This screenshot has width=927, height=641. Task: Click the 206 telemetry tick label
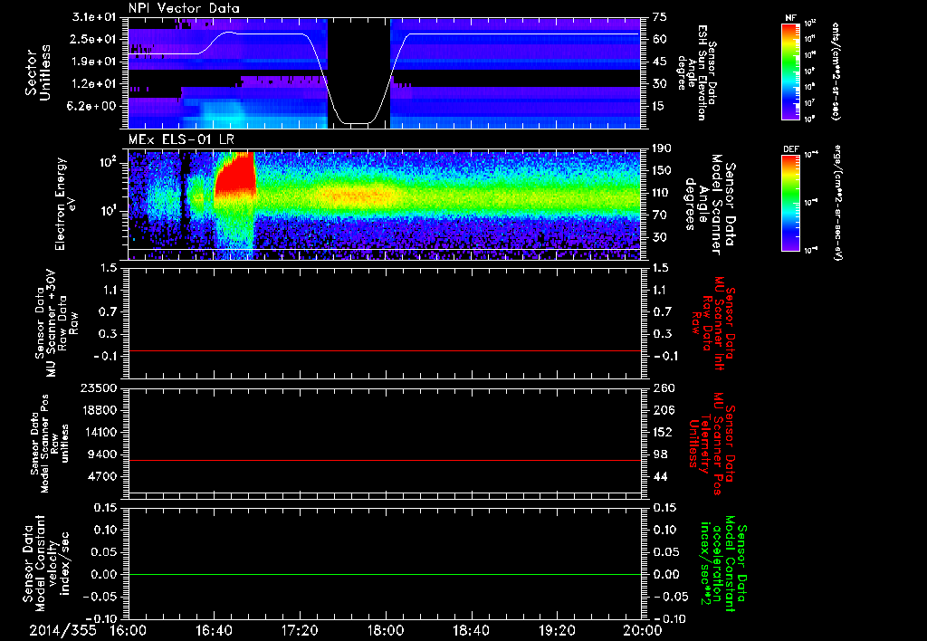coord(662,410)
